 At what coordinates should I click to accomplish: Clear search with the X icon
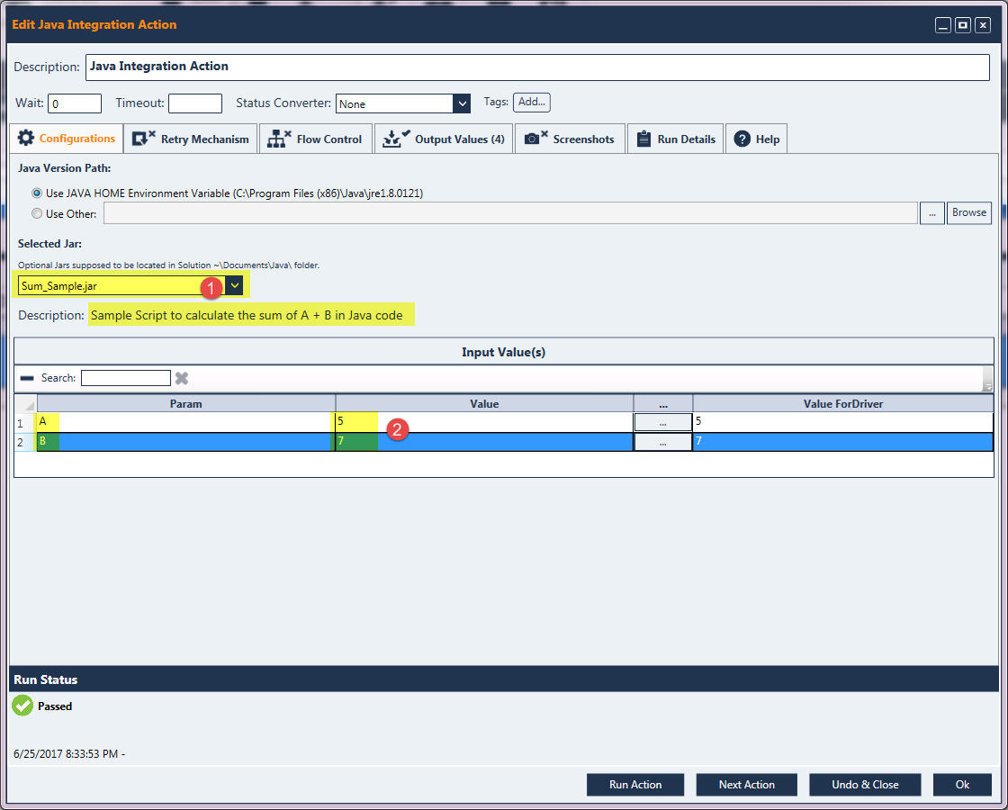tap(181, 378)
